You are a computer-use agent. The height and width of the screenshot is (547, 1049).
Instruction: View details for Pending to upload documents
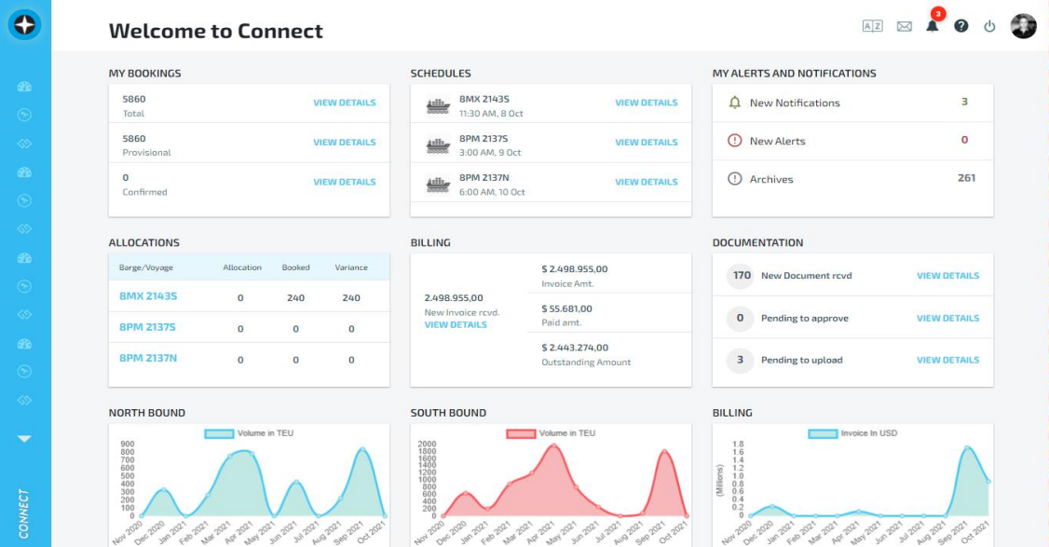tap(947, 360)
